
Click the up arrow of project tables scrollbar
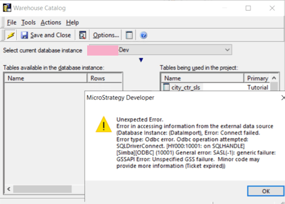pos(274,78)
